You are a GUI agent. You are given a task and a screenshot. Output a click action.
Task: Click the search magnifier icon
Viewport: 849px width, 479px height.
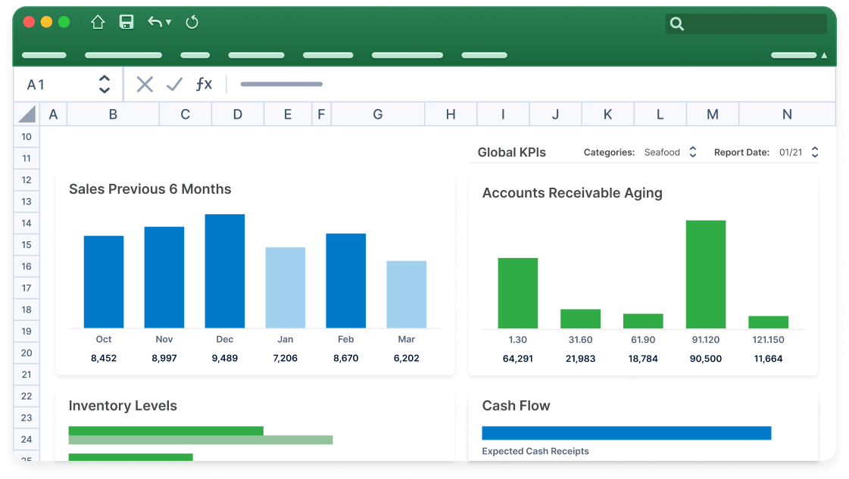pos(676,23)
